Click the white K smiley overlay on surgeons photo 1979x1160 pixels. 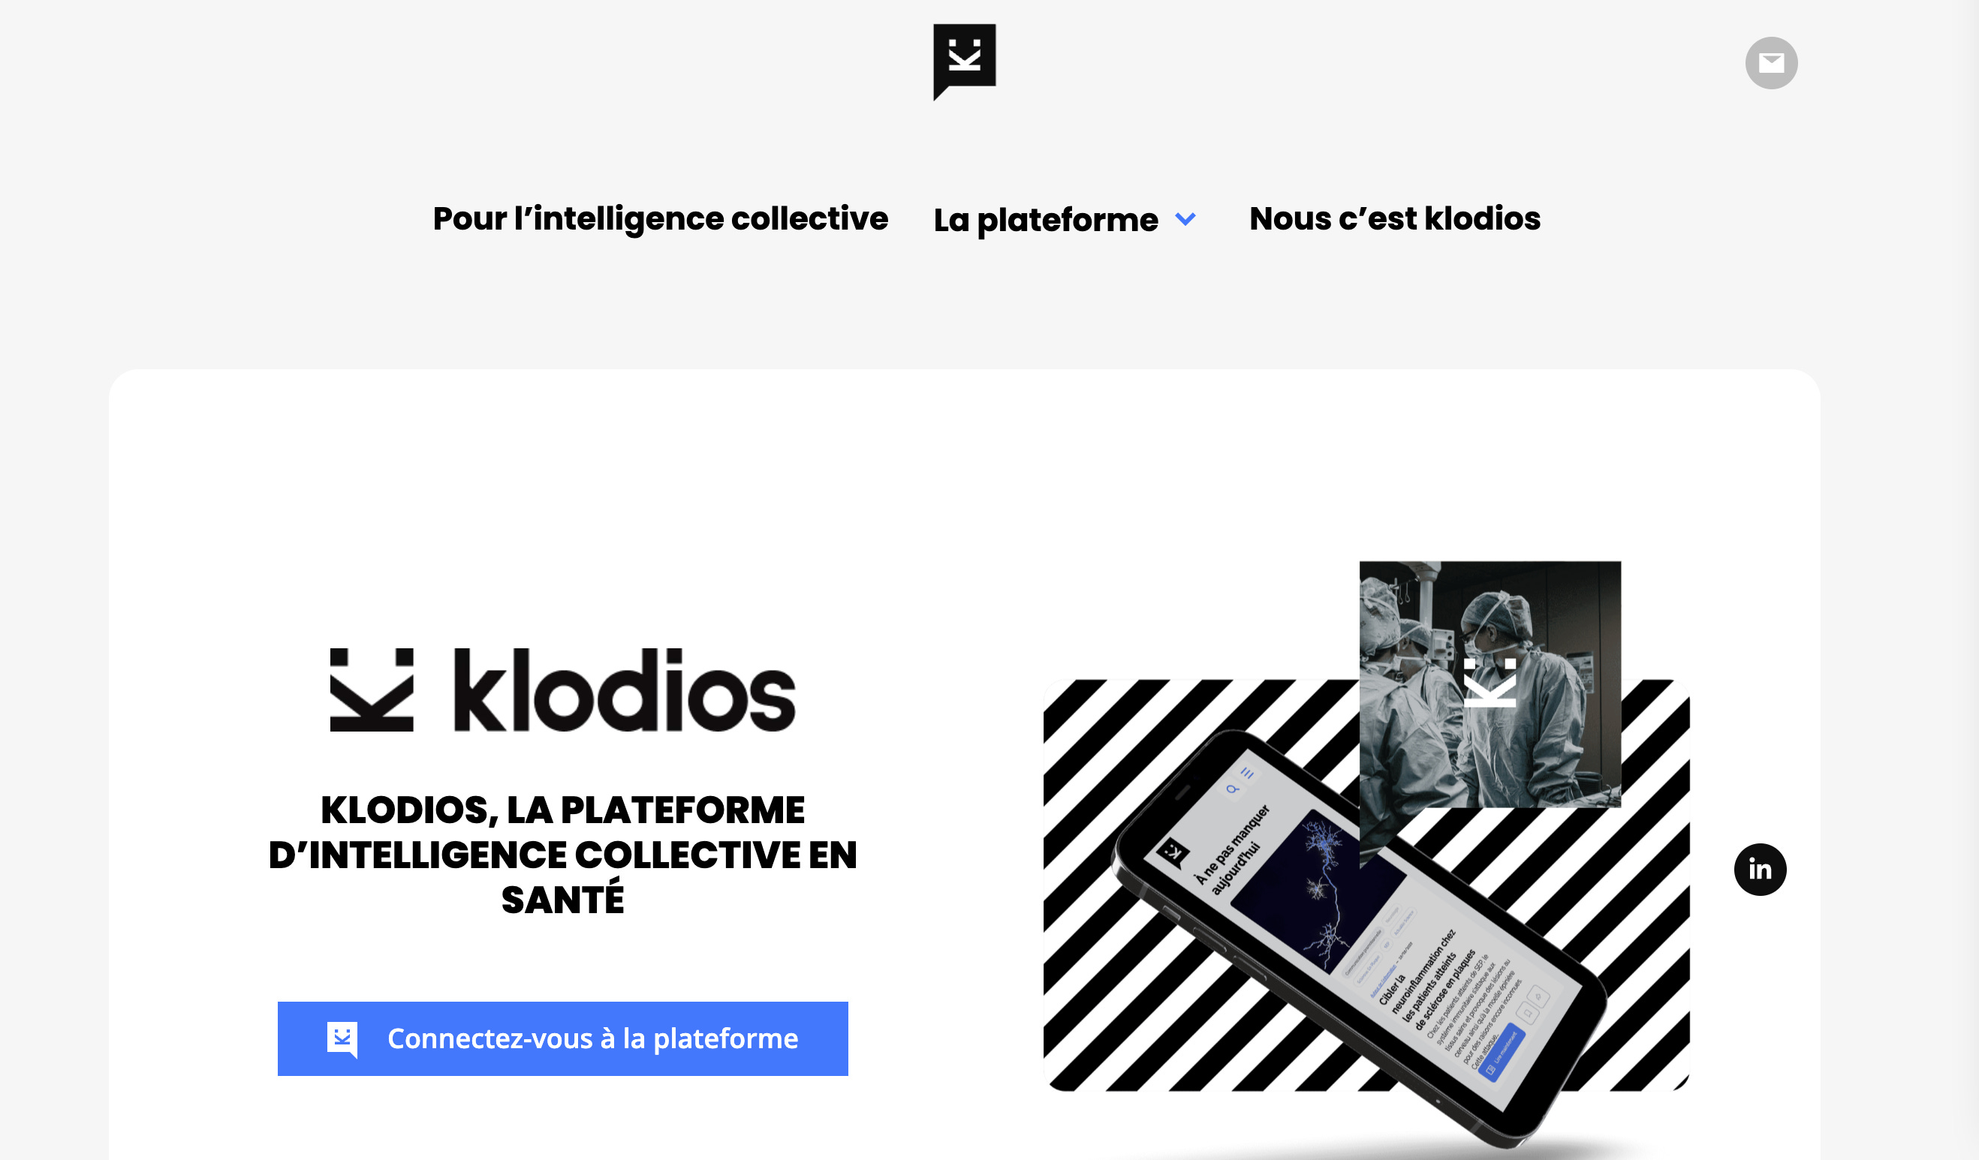point(1490,683)
